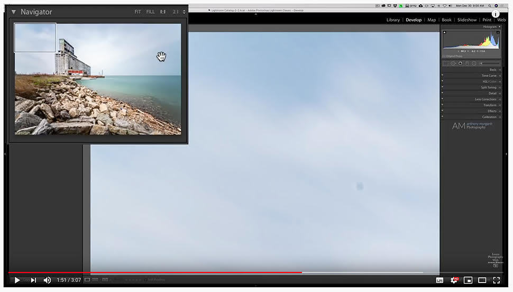Hide the right panel arrow
The height and width of the screenshot is (292, 513).
[507, 153]
